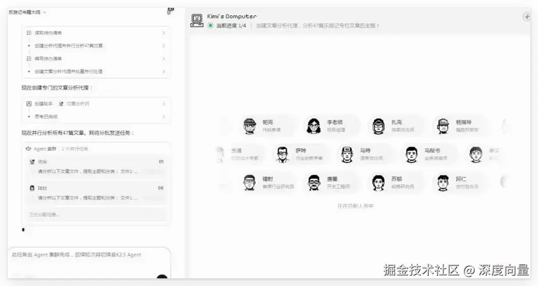Click the small avatar of agent task 01
Screen dimensions: 538x286
click(32, 161)
